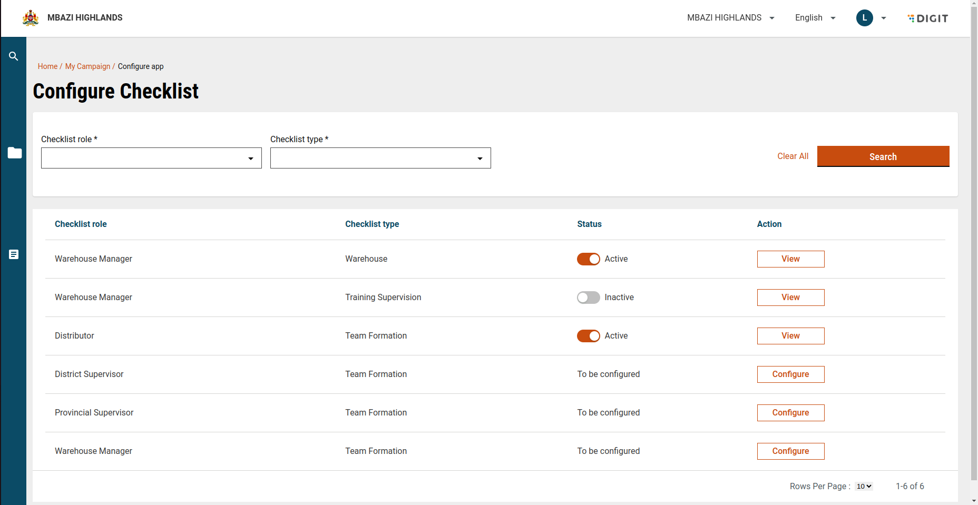Configure the District Supervisor Team Formation checklist
This screenshot has height=505, width=978.
790,374
